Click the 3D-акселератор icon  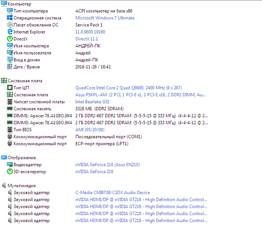(10, 172)
